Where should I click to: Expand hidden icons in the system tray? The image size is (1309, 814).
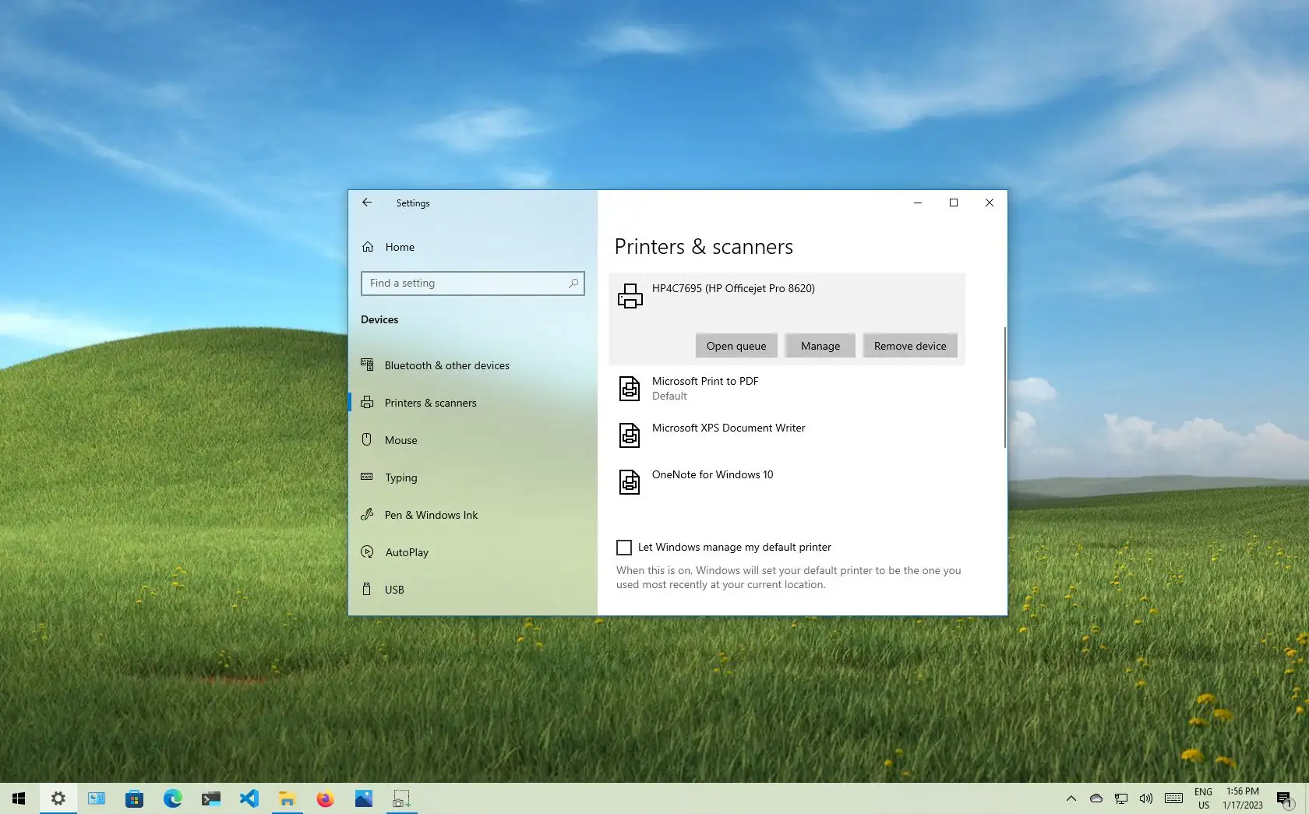(1071, 798)
